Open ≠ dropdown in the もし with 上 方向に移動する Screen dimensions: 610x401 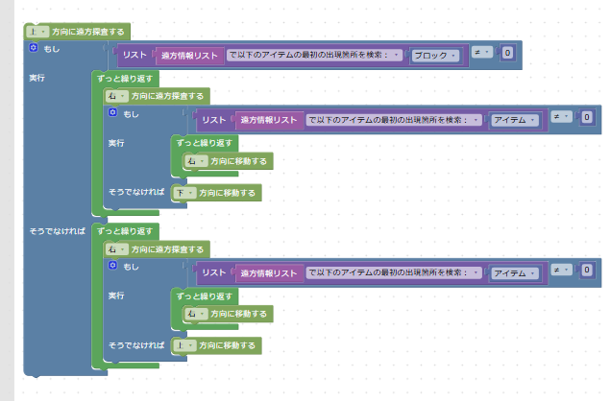pyautogui.click(x=562, y=270)
